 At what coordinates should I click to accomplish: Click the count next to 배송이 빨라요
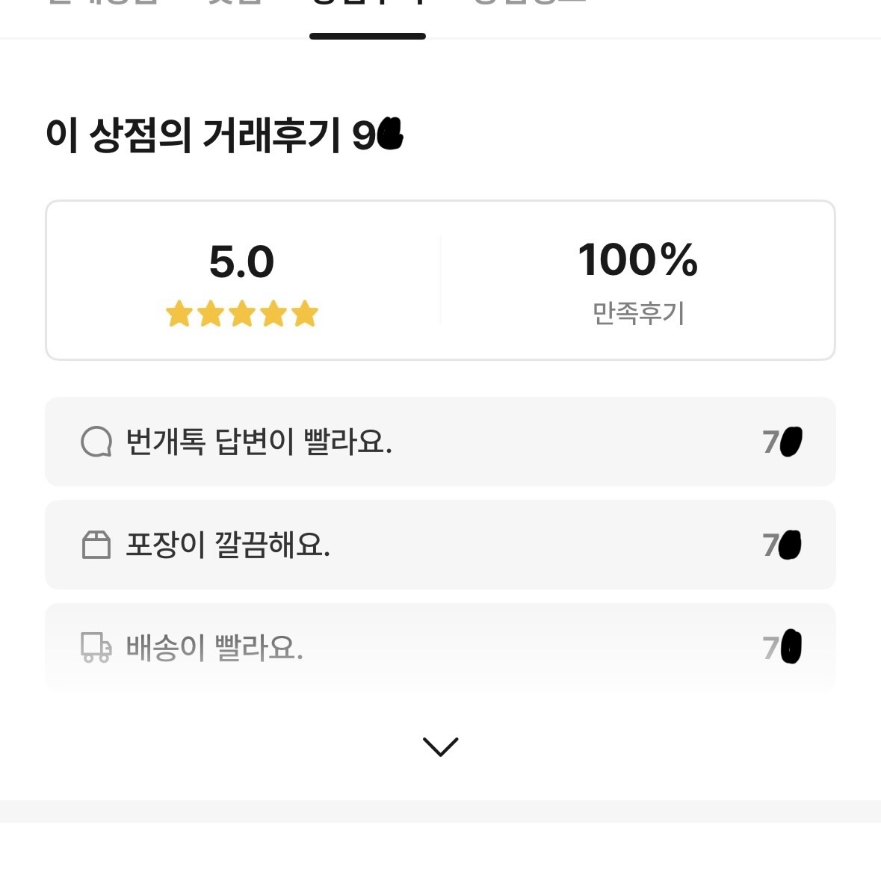coord(782,647)
